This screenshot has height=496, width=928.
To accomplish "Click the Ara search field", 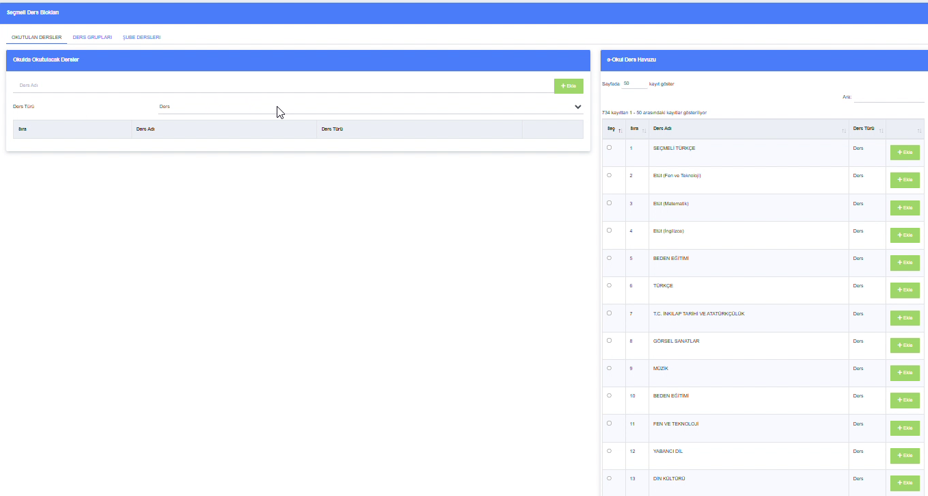I will coord(889,96).
